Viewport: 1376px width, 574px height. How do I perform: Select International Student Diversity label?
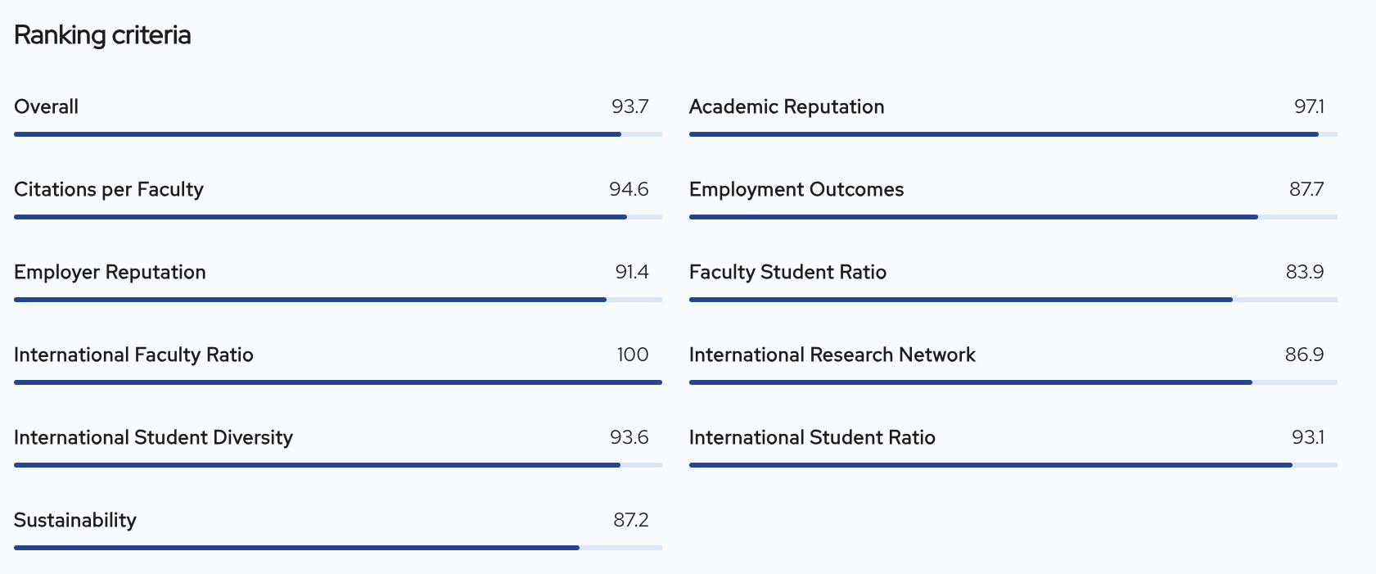pyautogui.click(x=153, y=437)
